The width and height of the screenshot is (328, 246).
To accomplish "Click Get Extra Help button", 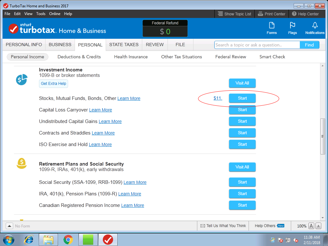I will 53,84.
